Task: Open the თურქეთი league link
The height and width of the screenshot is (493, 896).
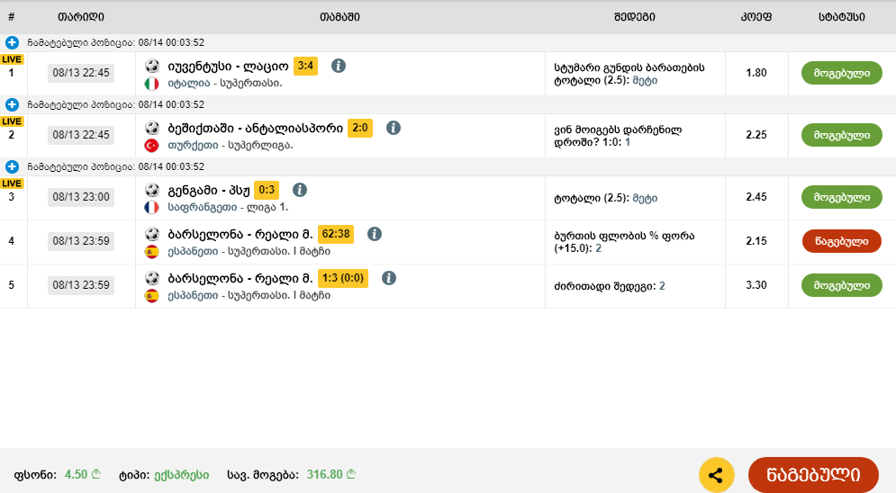Action: (193, 146)
